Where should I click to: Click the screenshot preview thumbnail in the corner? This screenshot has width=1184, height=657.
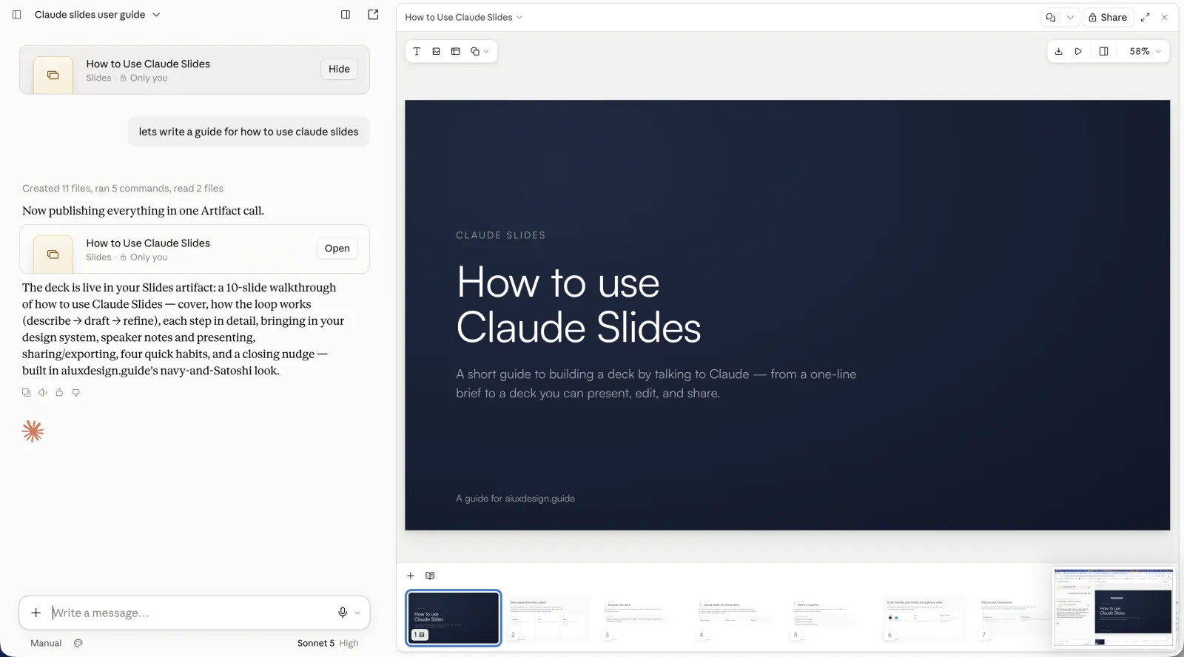pyautogui.click(x=1114, y=607)
